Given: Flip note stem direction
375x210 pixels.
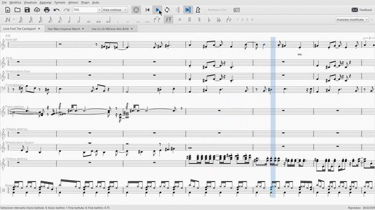Looking at the screenshot, I should click(x=229, y=20).
